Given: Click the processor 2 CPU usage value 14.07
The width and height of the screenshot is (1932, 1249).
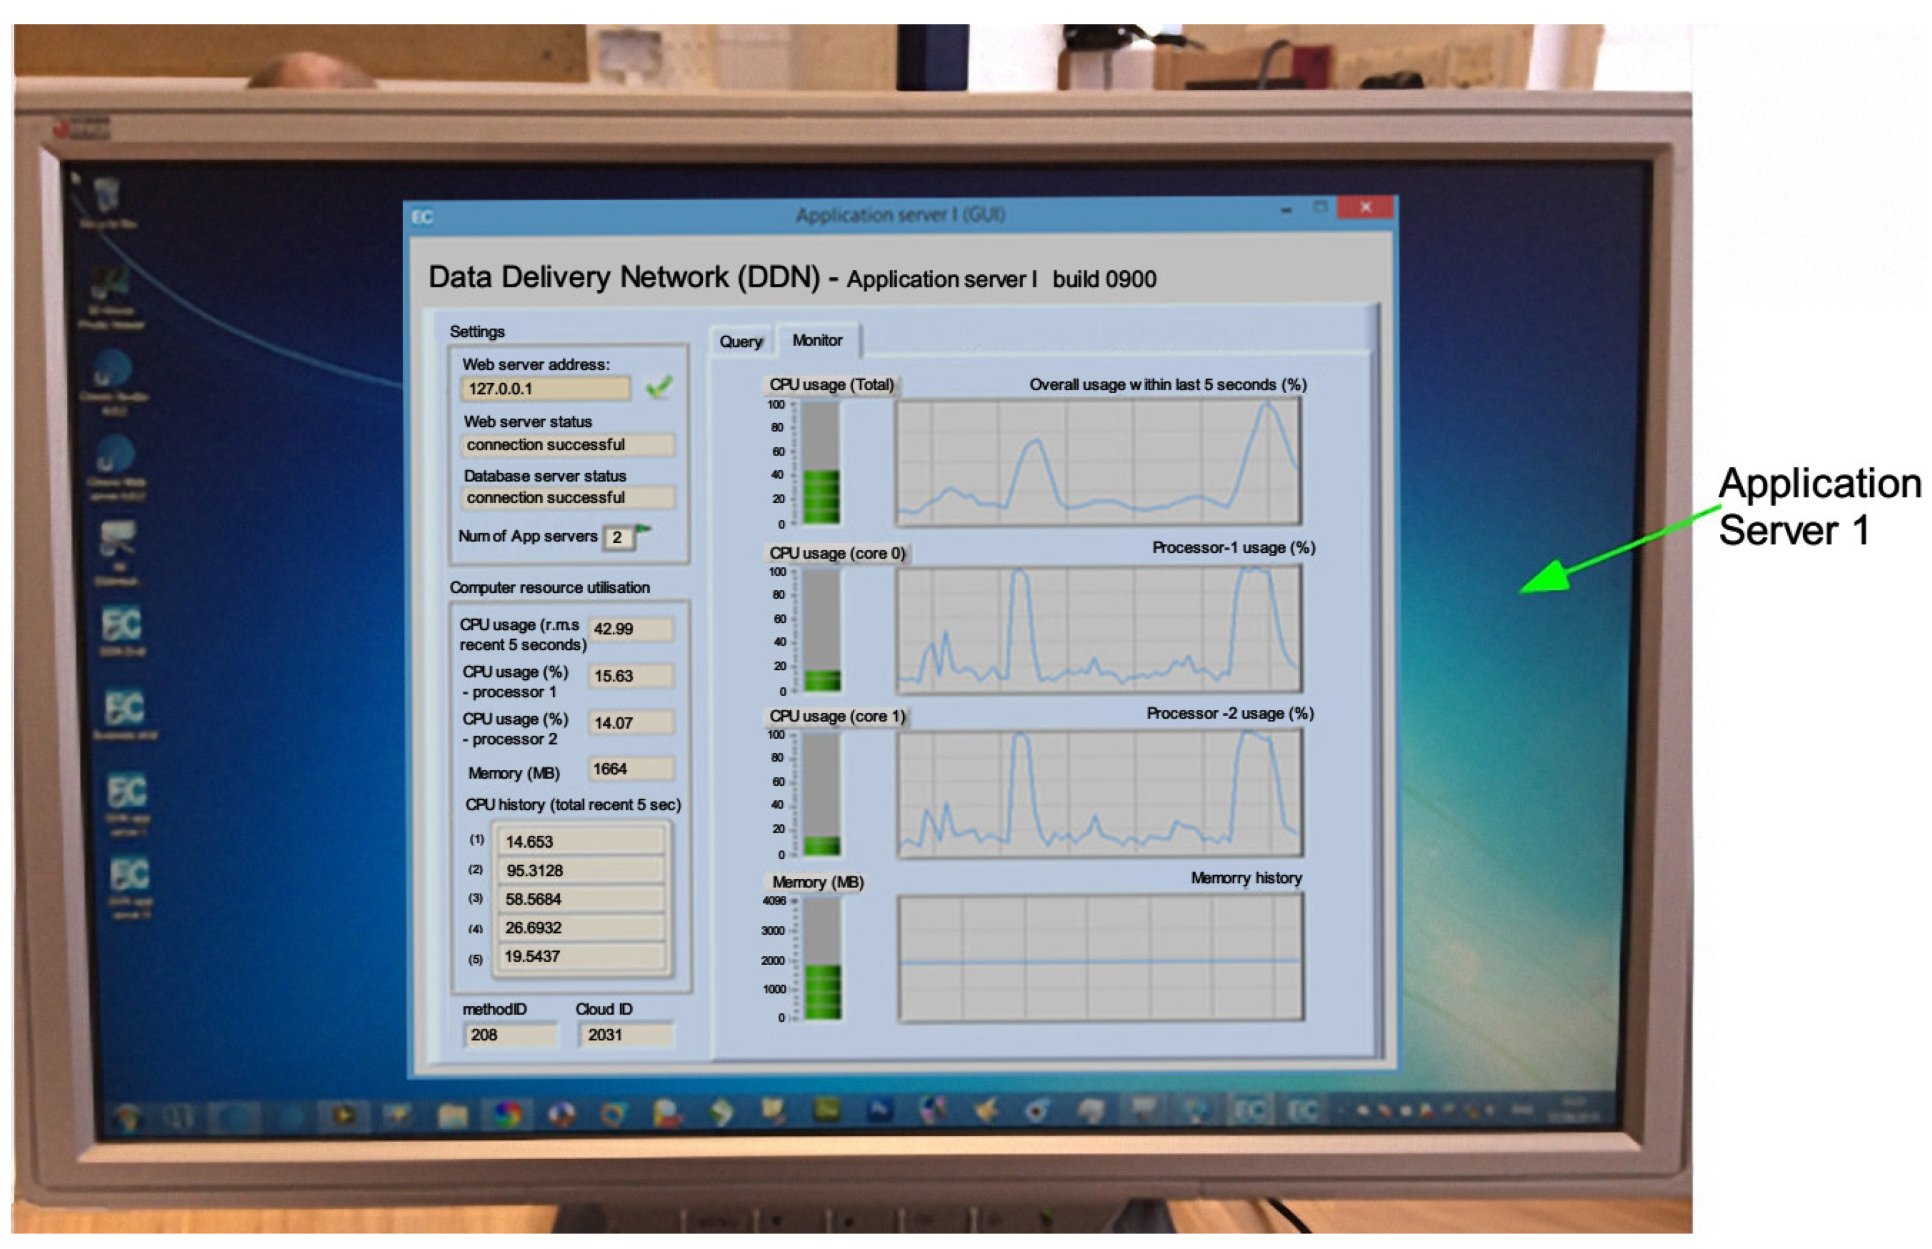Looking at the screenshot, I should 630,723.
